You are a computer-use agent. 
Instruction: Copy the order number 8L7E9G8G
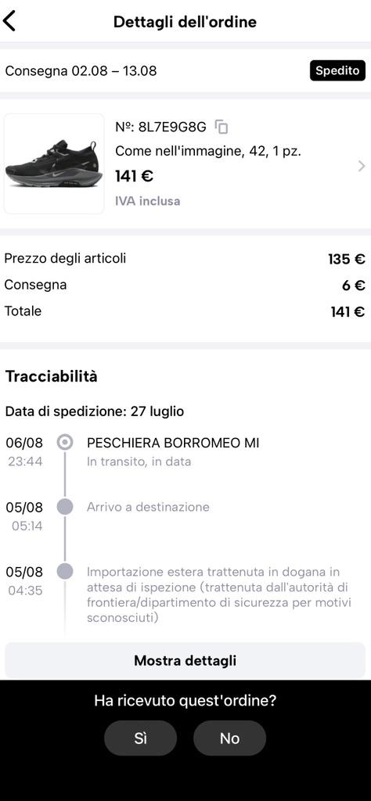coord(222,127)
